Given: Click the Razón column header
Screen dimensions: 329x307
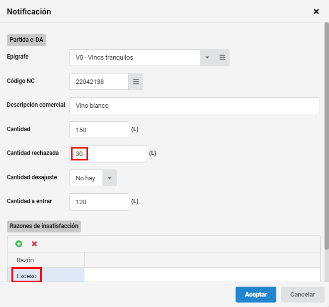Looking at the screenshot, I should pos(46,260).
